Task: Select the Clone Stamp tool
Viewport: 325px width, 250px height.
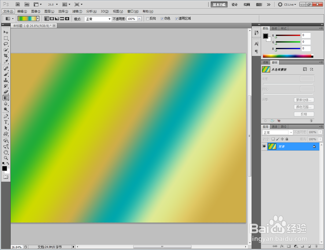Action: point(6,80)
